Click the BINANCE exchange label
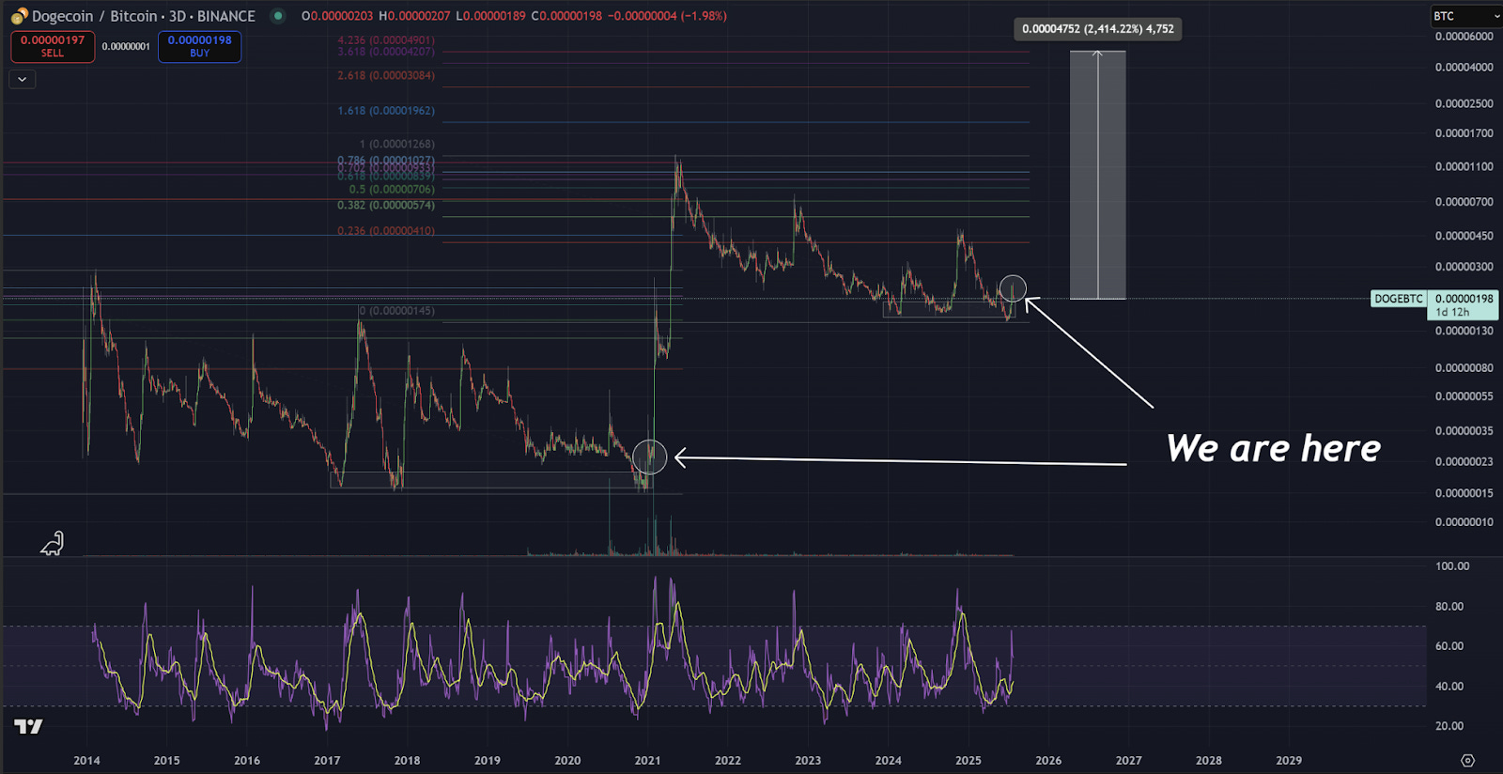Image resolution: width=1503 pixels, height=774 pixels. [x=226, y=16]
